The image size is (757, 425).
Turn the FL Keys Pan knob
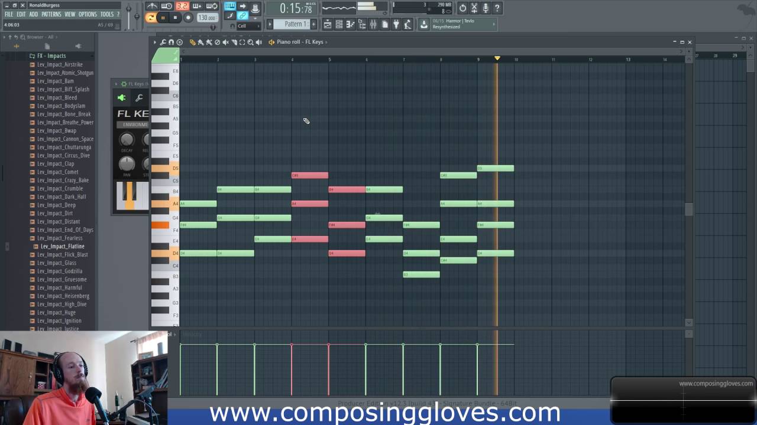(127, 164)
